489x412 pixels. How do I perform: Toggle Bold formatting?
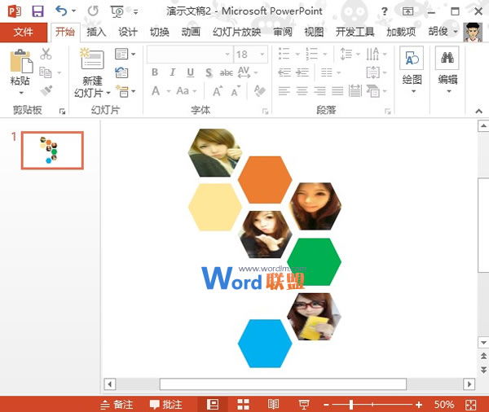[x=155, y=72]
